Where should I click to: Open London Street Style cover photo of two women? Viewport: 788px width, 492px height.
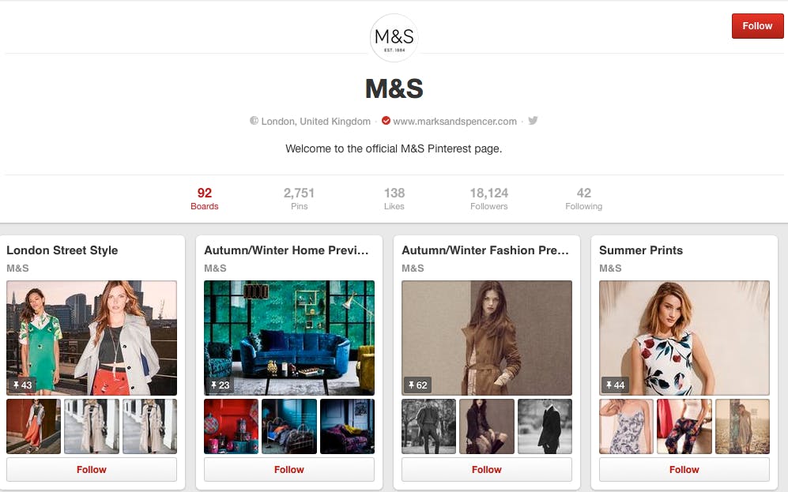(92, 338)
